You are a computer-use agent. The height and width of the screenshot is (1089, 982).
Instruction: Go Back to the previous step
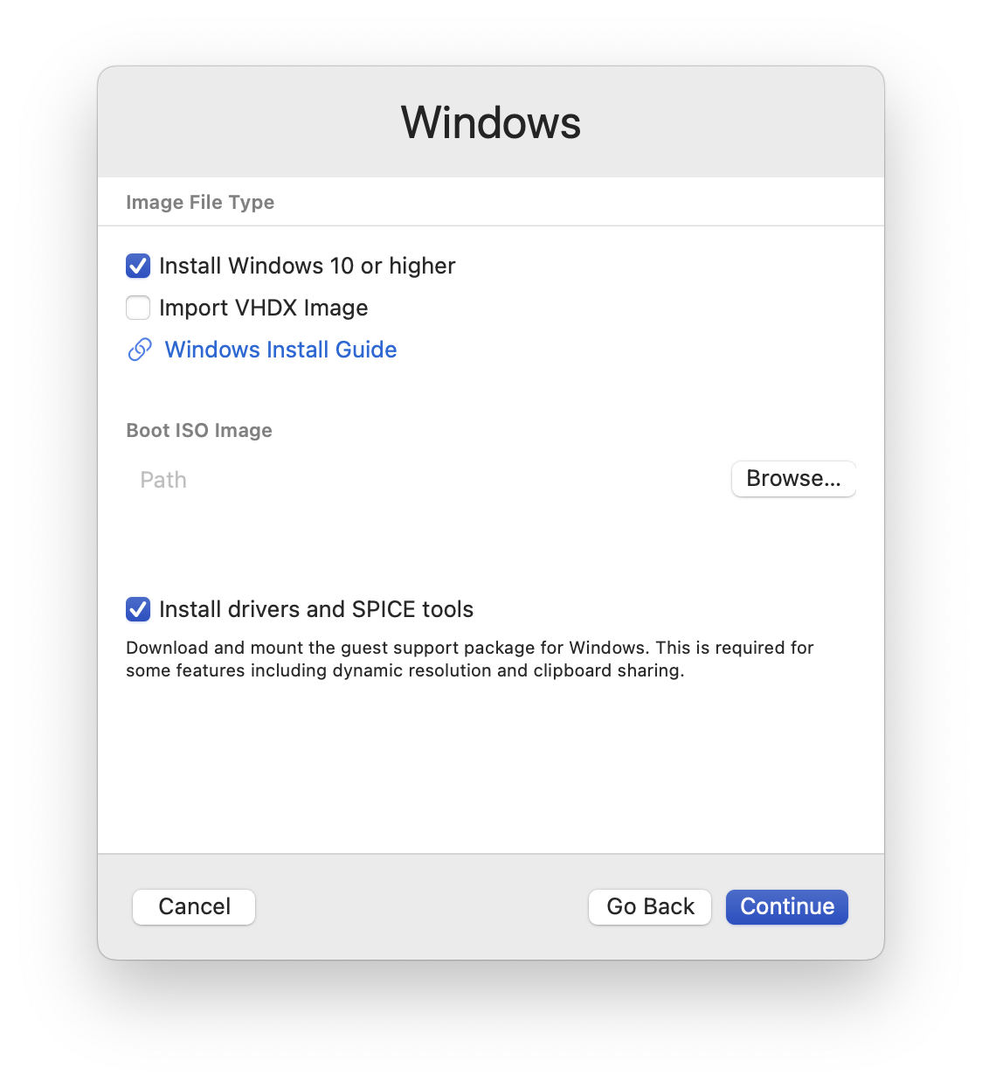click(x=650, y=906)
